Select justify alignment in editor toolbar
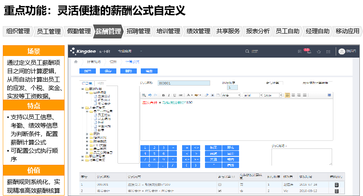This screenshot has width=363, height=196. pyautogui.click(x=305, y=95)
